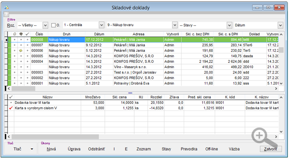289x159 pixels.
Task: Click the Doklad column header
Action: click(254, 34)
